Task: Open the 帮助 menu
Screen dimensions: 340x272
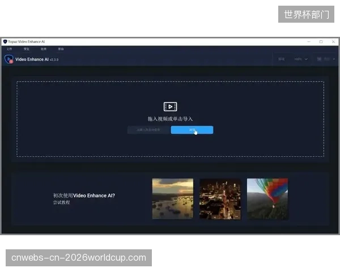Action: pyautogui.click(x=61, y=49)
